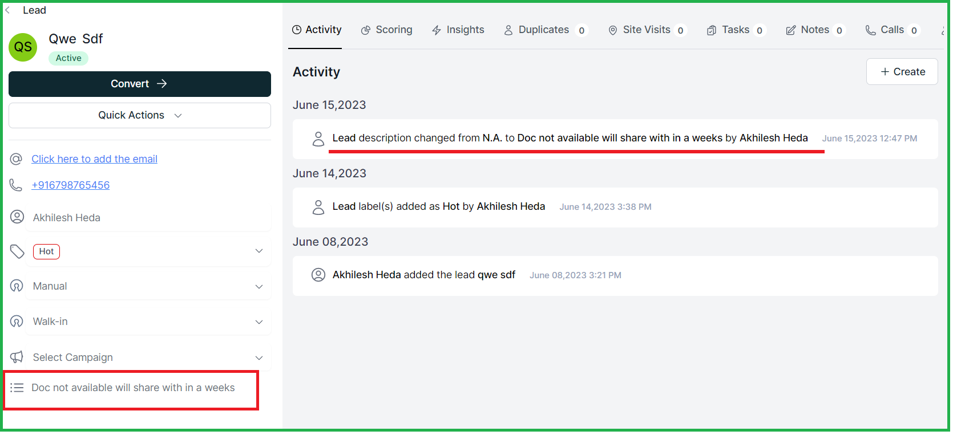The height and width of the screenshot is (435, 953).
Task: Open the Notes tab
Action: 815,30
